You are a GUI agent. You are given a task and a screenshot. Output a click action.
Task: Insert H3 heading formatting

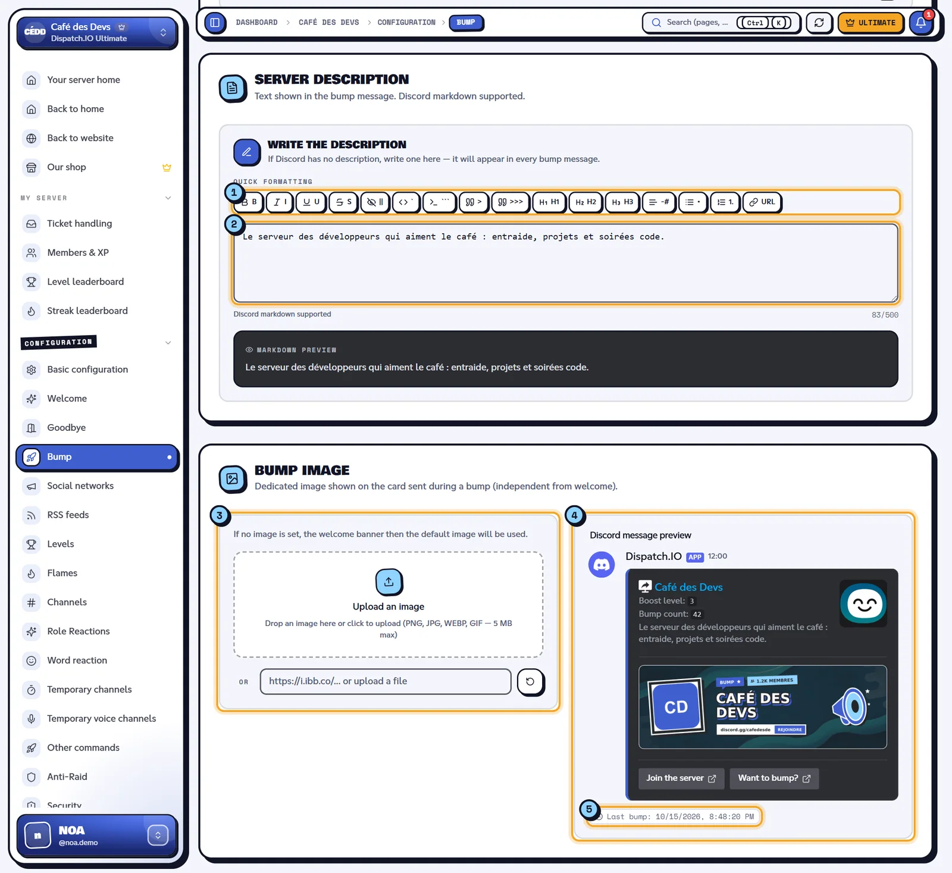click(622, 202)
